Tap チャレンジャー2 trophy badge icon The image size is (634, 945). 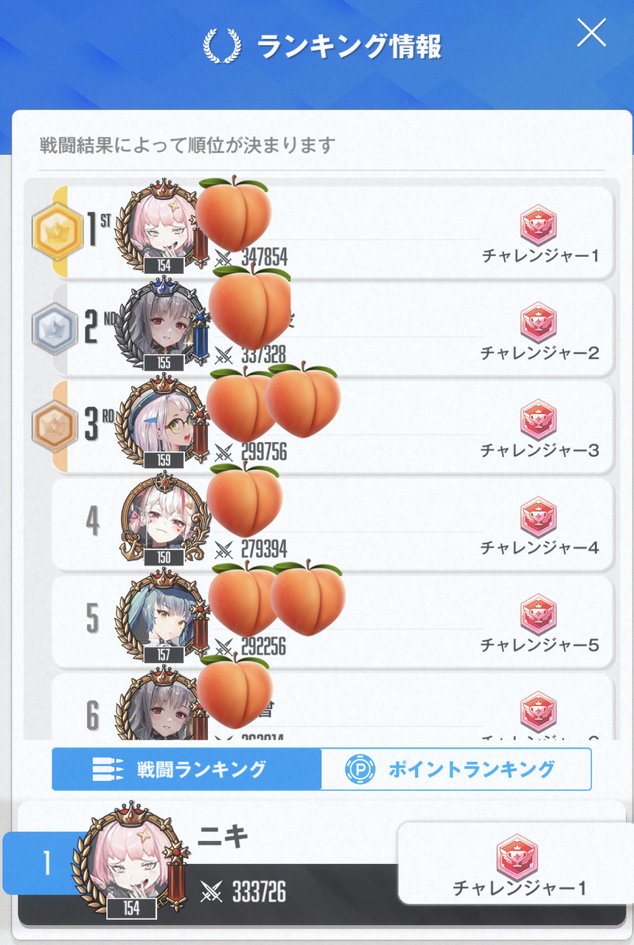point(538,322)
